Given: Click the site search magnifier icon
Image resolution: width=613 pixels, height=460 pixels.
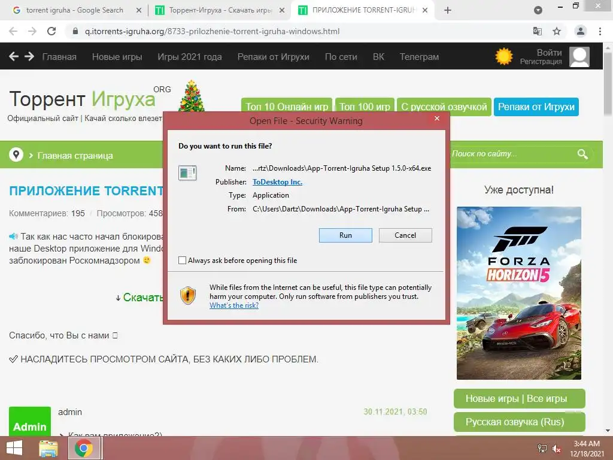Looking at the screenshot, I should pyautogui.click(x=582, y=154).
